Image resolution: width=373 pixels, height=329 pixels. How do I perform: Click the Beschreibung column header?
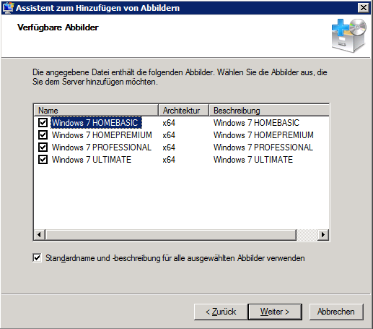tap(269, 110)
